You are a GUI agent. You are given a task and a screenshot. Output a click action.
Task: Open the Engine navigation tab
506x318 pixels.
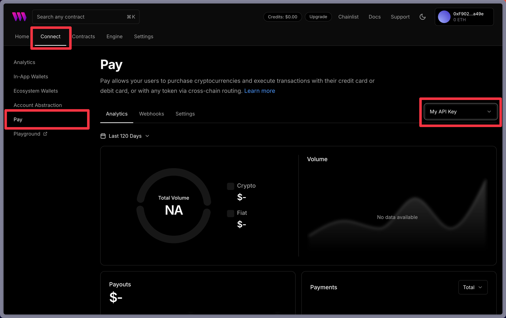pyautogui.click(x=114, y=36)
